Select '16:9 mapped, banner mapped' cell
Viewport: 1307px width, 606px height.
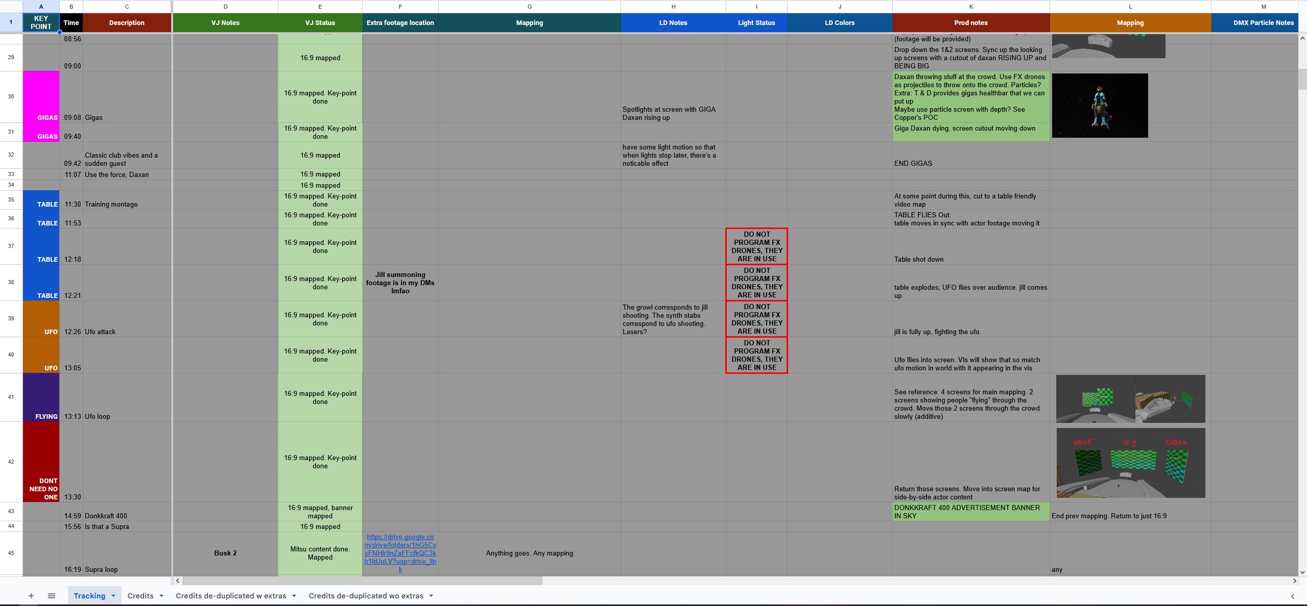320,512
